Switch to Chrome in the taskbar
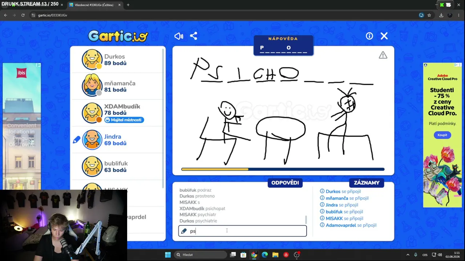 [x=254, y=255]
